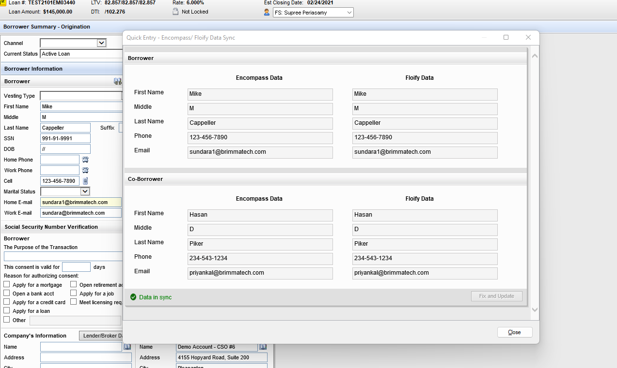Click the Work Phone telephone icon
The width and height of the screenshot is (617, 368).
tap(85, 170)
